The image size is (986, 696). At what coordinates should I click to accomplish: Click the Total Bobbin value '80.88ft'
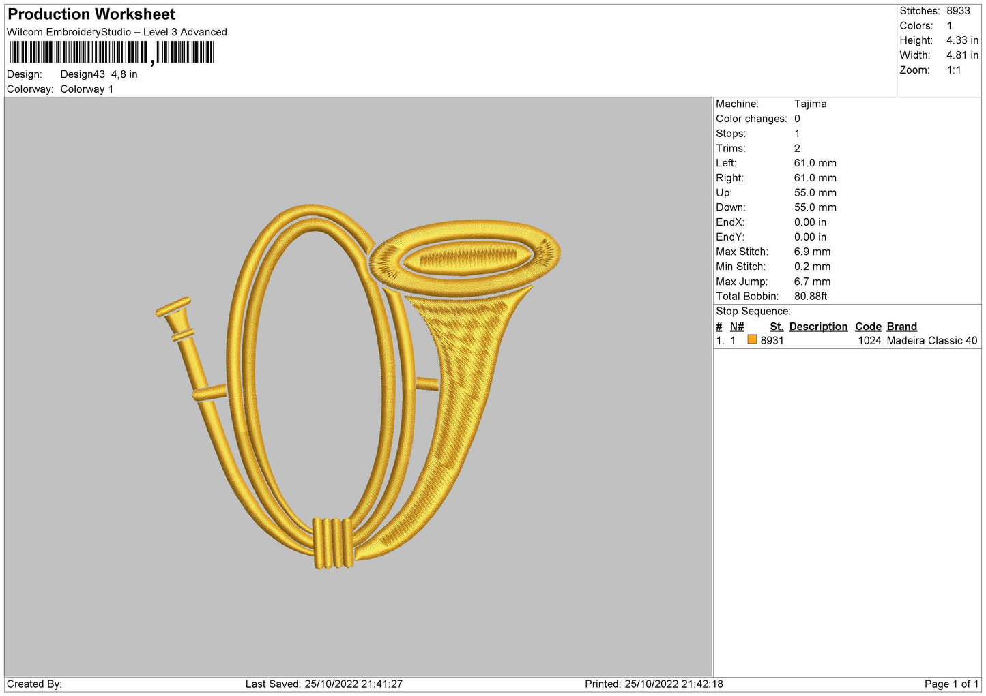[x=811, y=297]
